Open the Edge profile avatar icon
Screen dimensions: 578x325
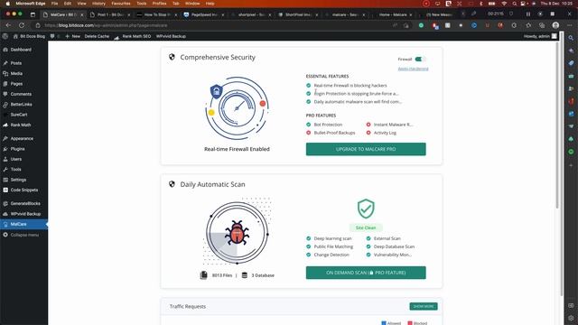pyautogui.click(x=555, y=25)
